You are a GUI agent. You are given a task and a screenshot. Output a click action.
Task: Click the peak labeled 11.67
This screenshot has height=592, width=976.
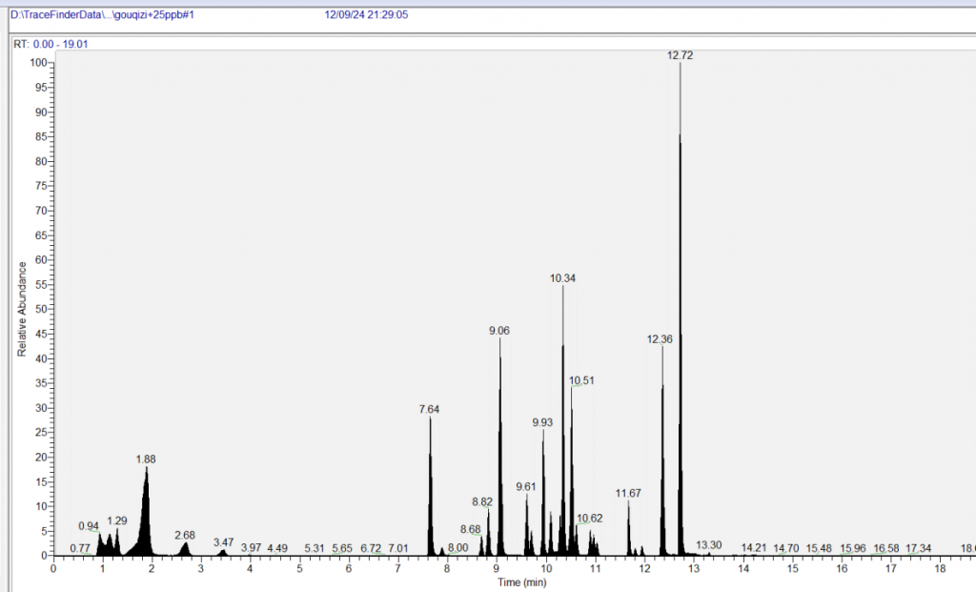[628, 493]
